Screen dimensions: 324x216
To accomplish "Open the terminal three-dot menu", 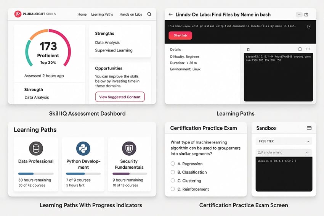I will click(308, 49).
